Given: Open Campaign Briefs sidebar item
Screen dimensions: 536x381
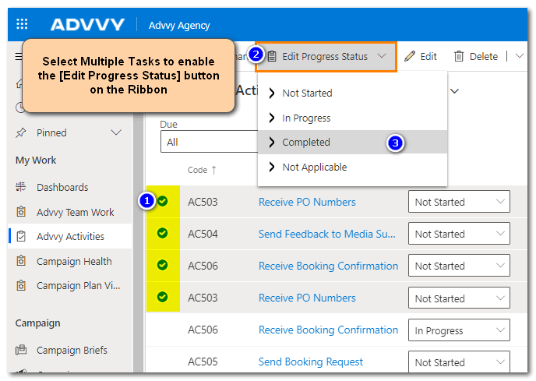Looking at the screenshot, I should click(x=72, y=350).
